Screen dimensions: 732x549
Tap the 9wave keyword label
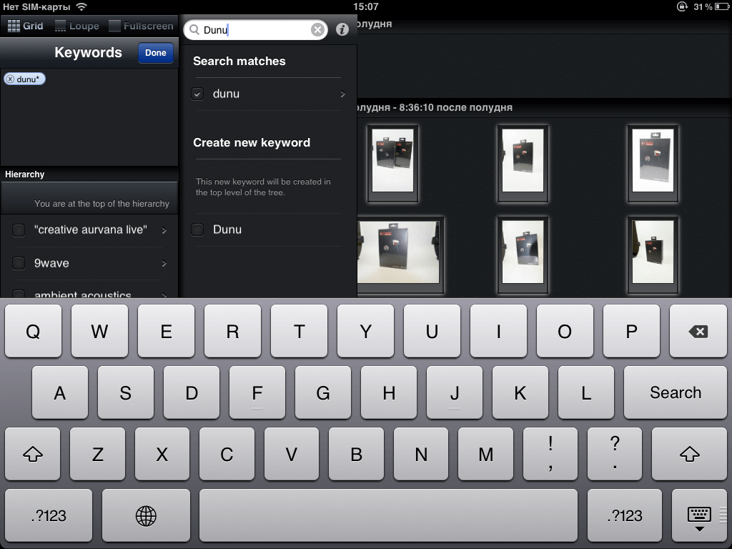click(x=51, y=263)
